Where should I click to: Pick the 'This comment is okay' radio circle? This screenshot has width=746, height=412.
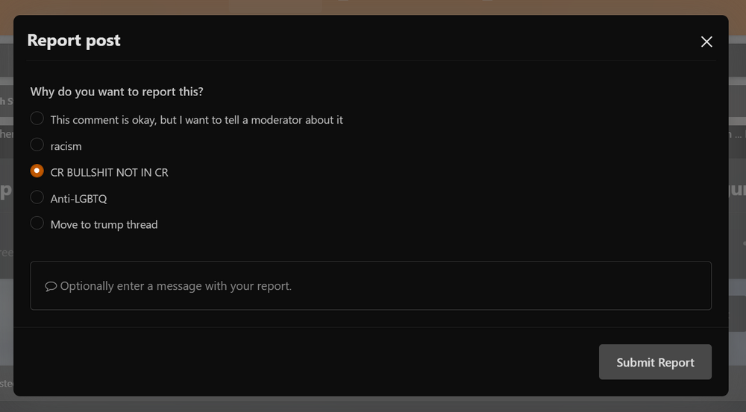37,118
